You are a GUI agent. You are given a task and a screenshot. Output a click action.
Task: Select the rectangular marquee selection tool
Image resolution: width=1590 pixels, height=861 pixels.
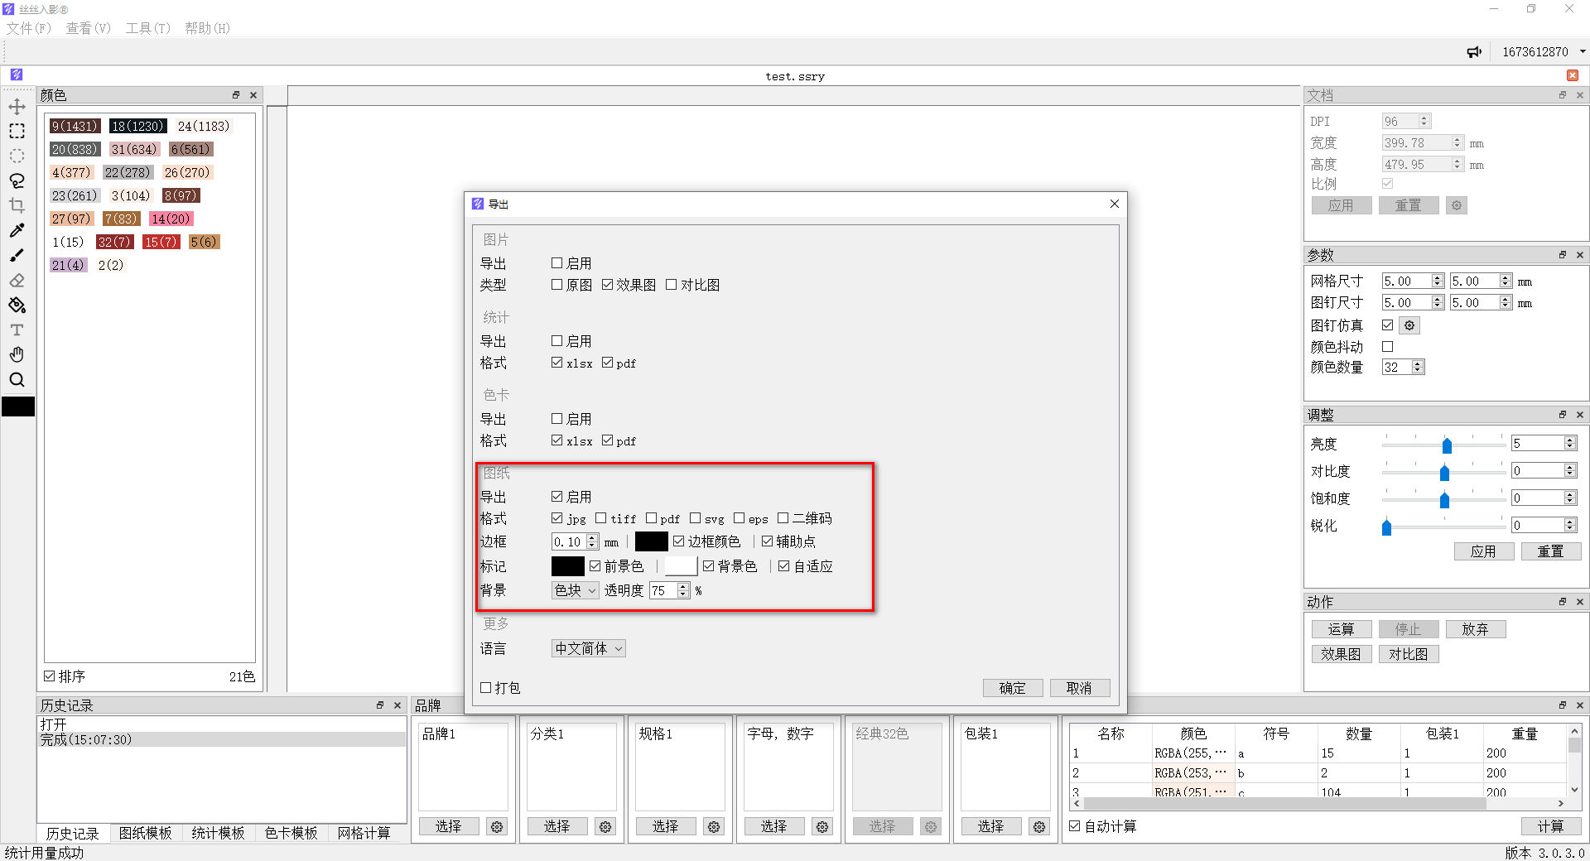[17, 132]
